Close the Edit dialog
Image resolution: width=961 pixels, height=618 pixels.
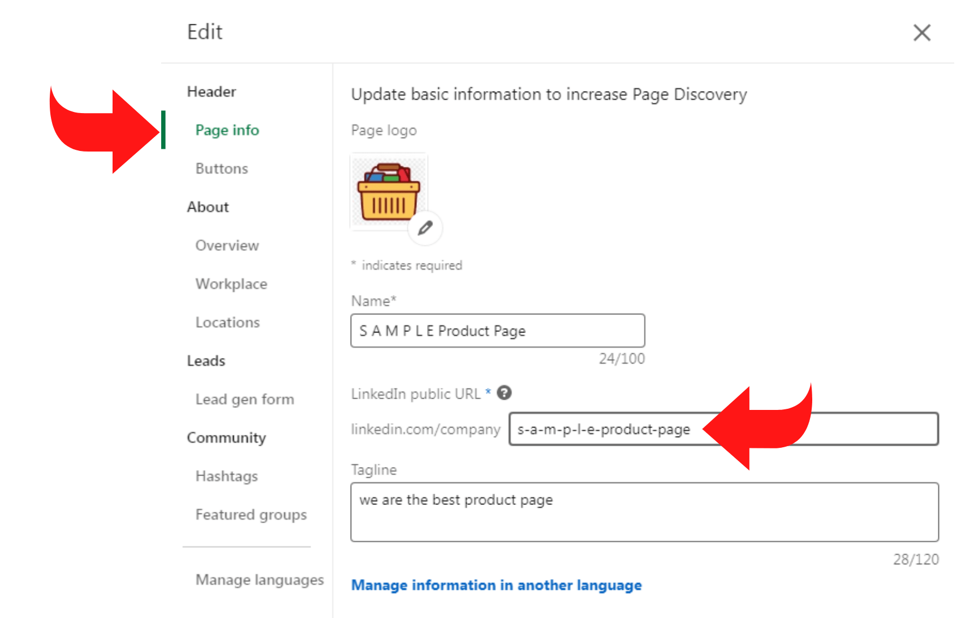922,33
